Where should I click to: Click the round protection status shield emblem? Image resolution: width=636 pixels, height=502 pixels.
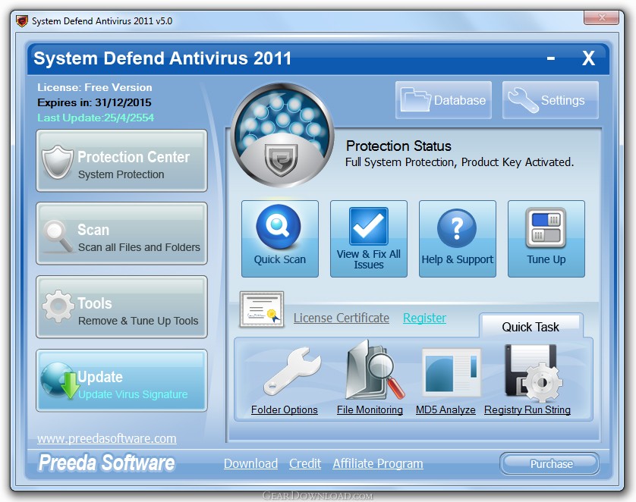coord(282,135)
